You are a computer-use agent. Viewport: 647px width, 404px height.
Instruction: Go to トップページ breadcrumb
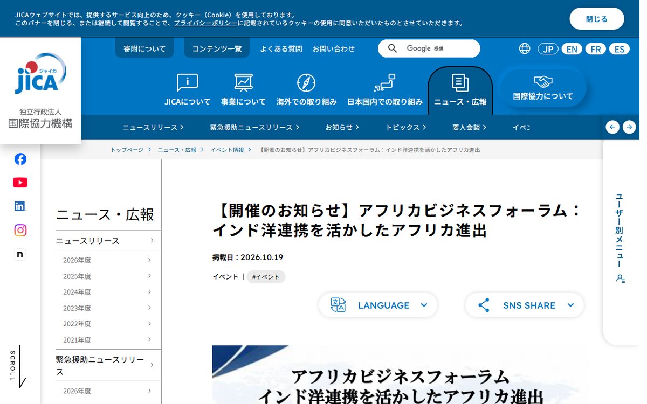127,150
